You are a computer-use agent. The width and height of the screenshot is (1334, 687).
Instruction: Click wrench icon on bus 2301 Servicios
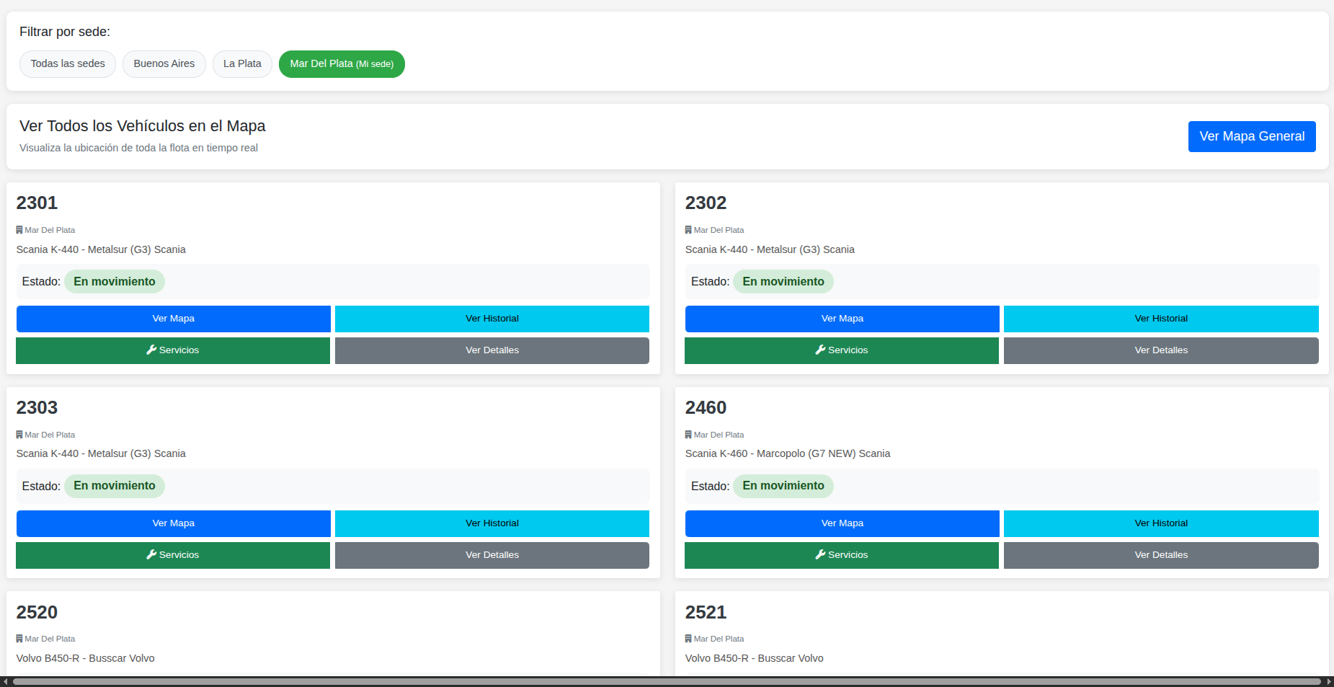151,350
